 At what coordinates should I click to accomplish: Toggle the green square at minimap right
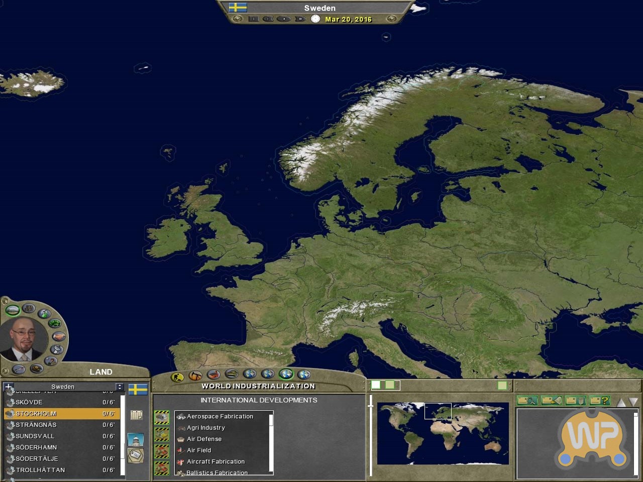[x=502, y=385]
